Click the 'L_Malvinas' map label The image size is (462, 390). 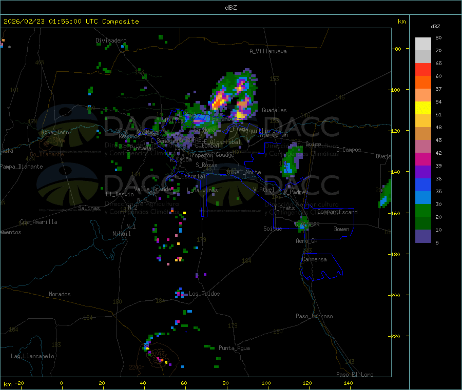[x=202, y=190]
